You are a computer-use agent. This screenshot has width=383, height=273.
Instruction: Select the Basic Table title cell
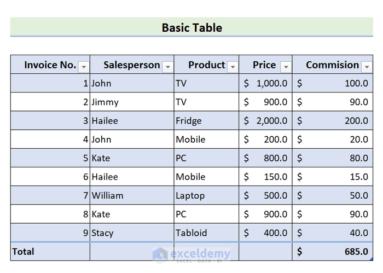191,27
